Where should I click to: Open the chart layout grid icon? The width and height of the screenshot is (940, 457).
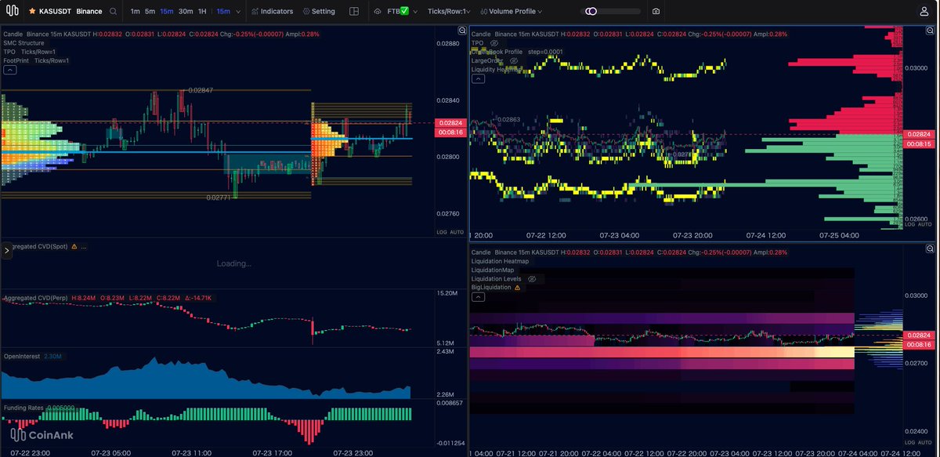pos(354,12)
